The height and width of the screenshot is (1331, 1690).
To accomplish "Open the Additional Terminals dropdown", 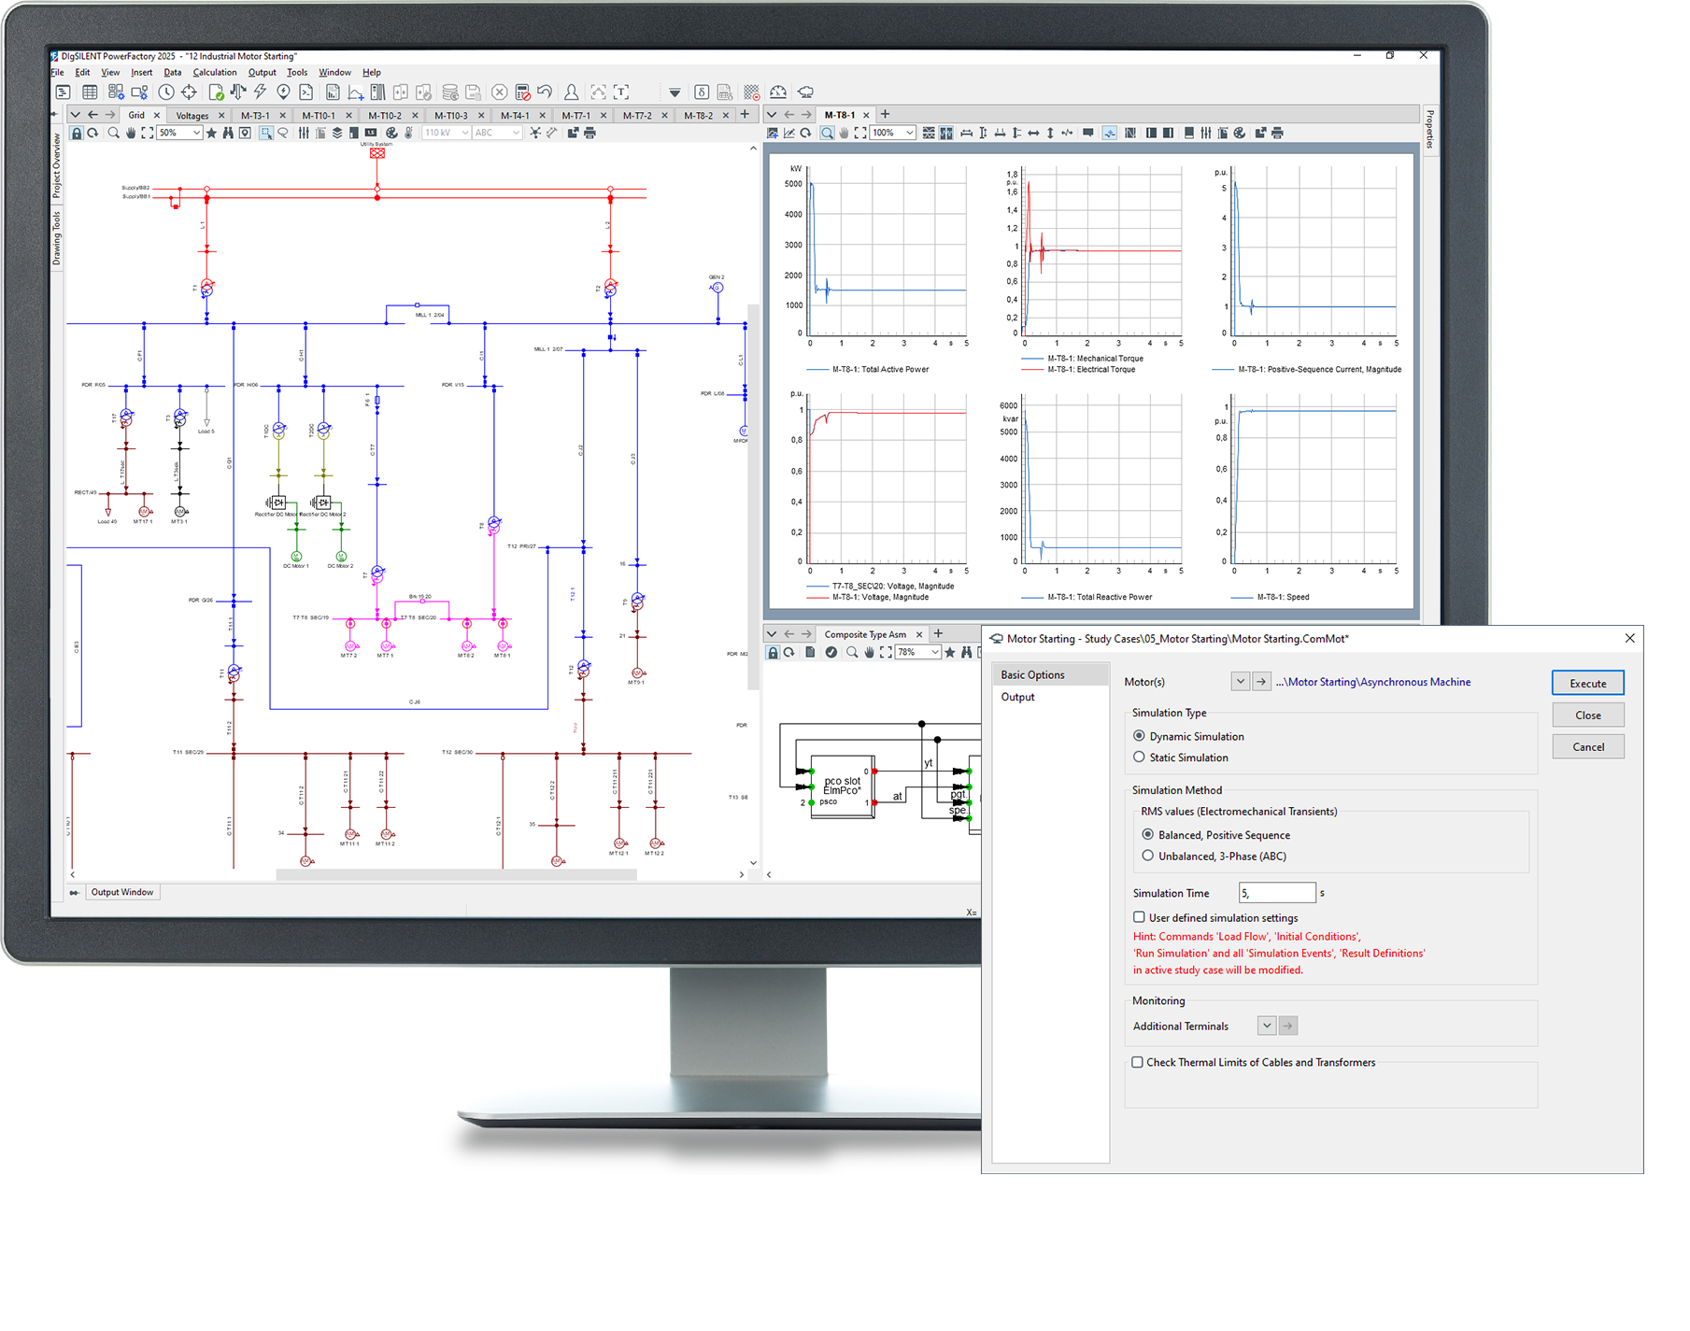I will point(1266,1026).
